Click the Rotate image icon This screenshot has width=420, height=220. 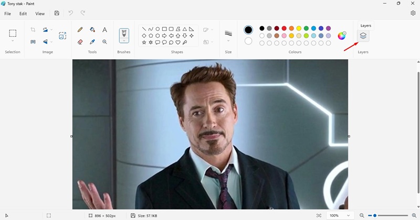[x=45, y=30]
